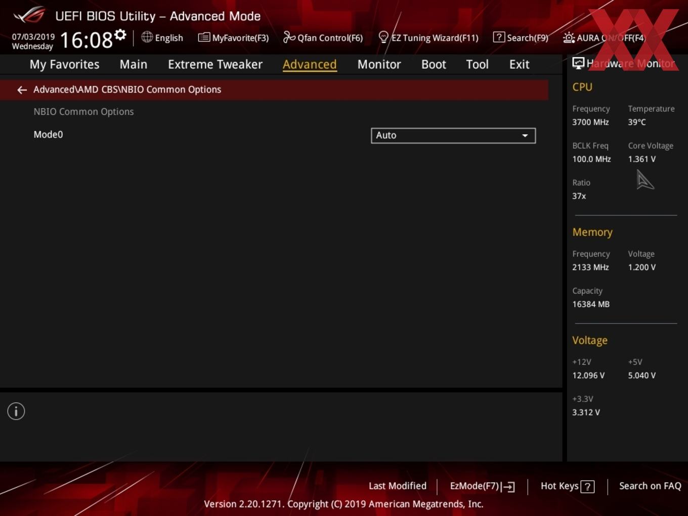Screen dimensions: 688x516
Task: Open the Tool tab
Action: [x=477, y=64]
